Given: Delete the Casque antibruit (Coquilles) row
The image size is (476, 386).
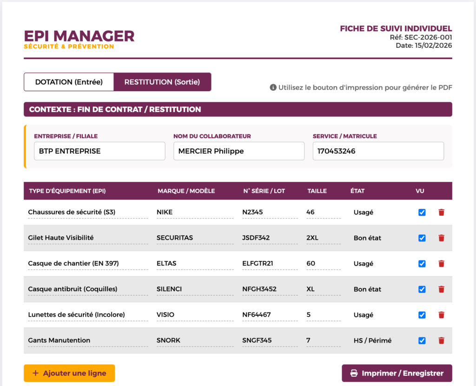Looking at the screenshot, I should pyautogui.click(x=441, y=289).
